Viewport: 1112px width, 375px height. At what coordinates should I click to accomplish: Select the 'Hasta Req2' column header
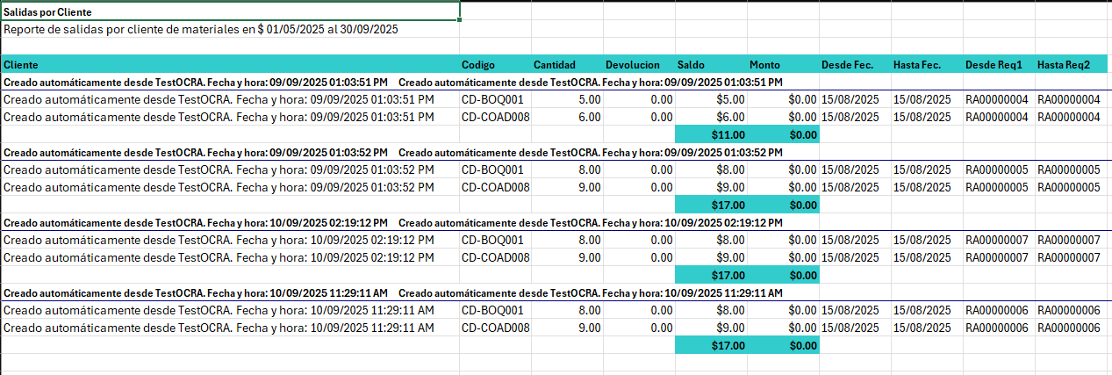click(x=1073, y=64)
